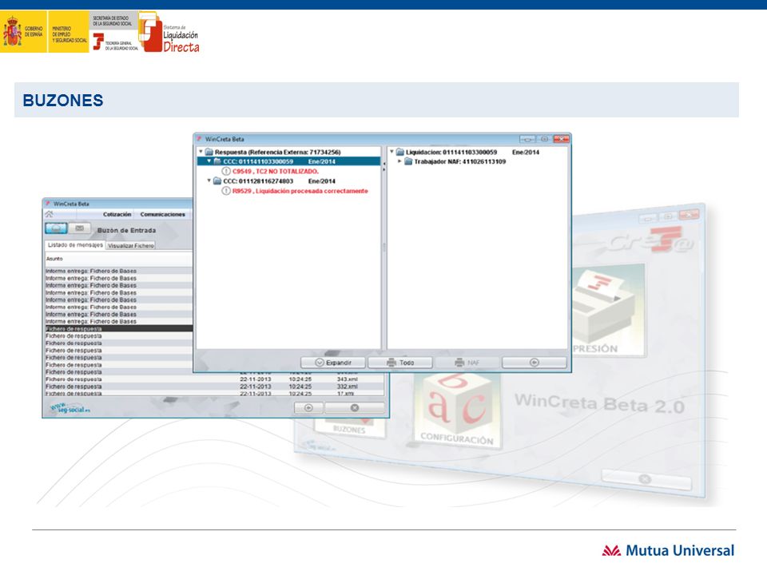The image size is (767, 575).
Task: Select the message row with file 332.xml
Action: point(214,387)
